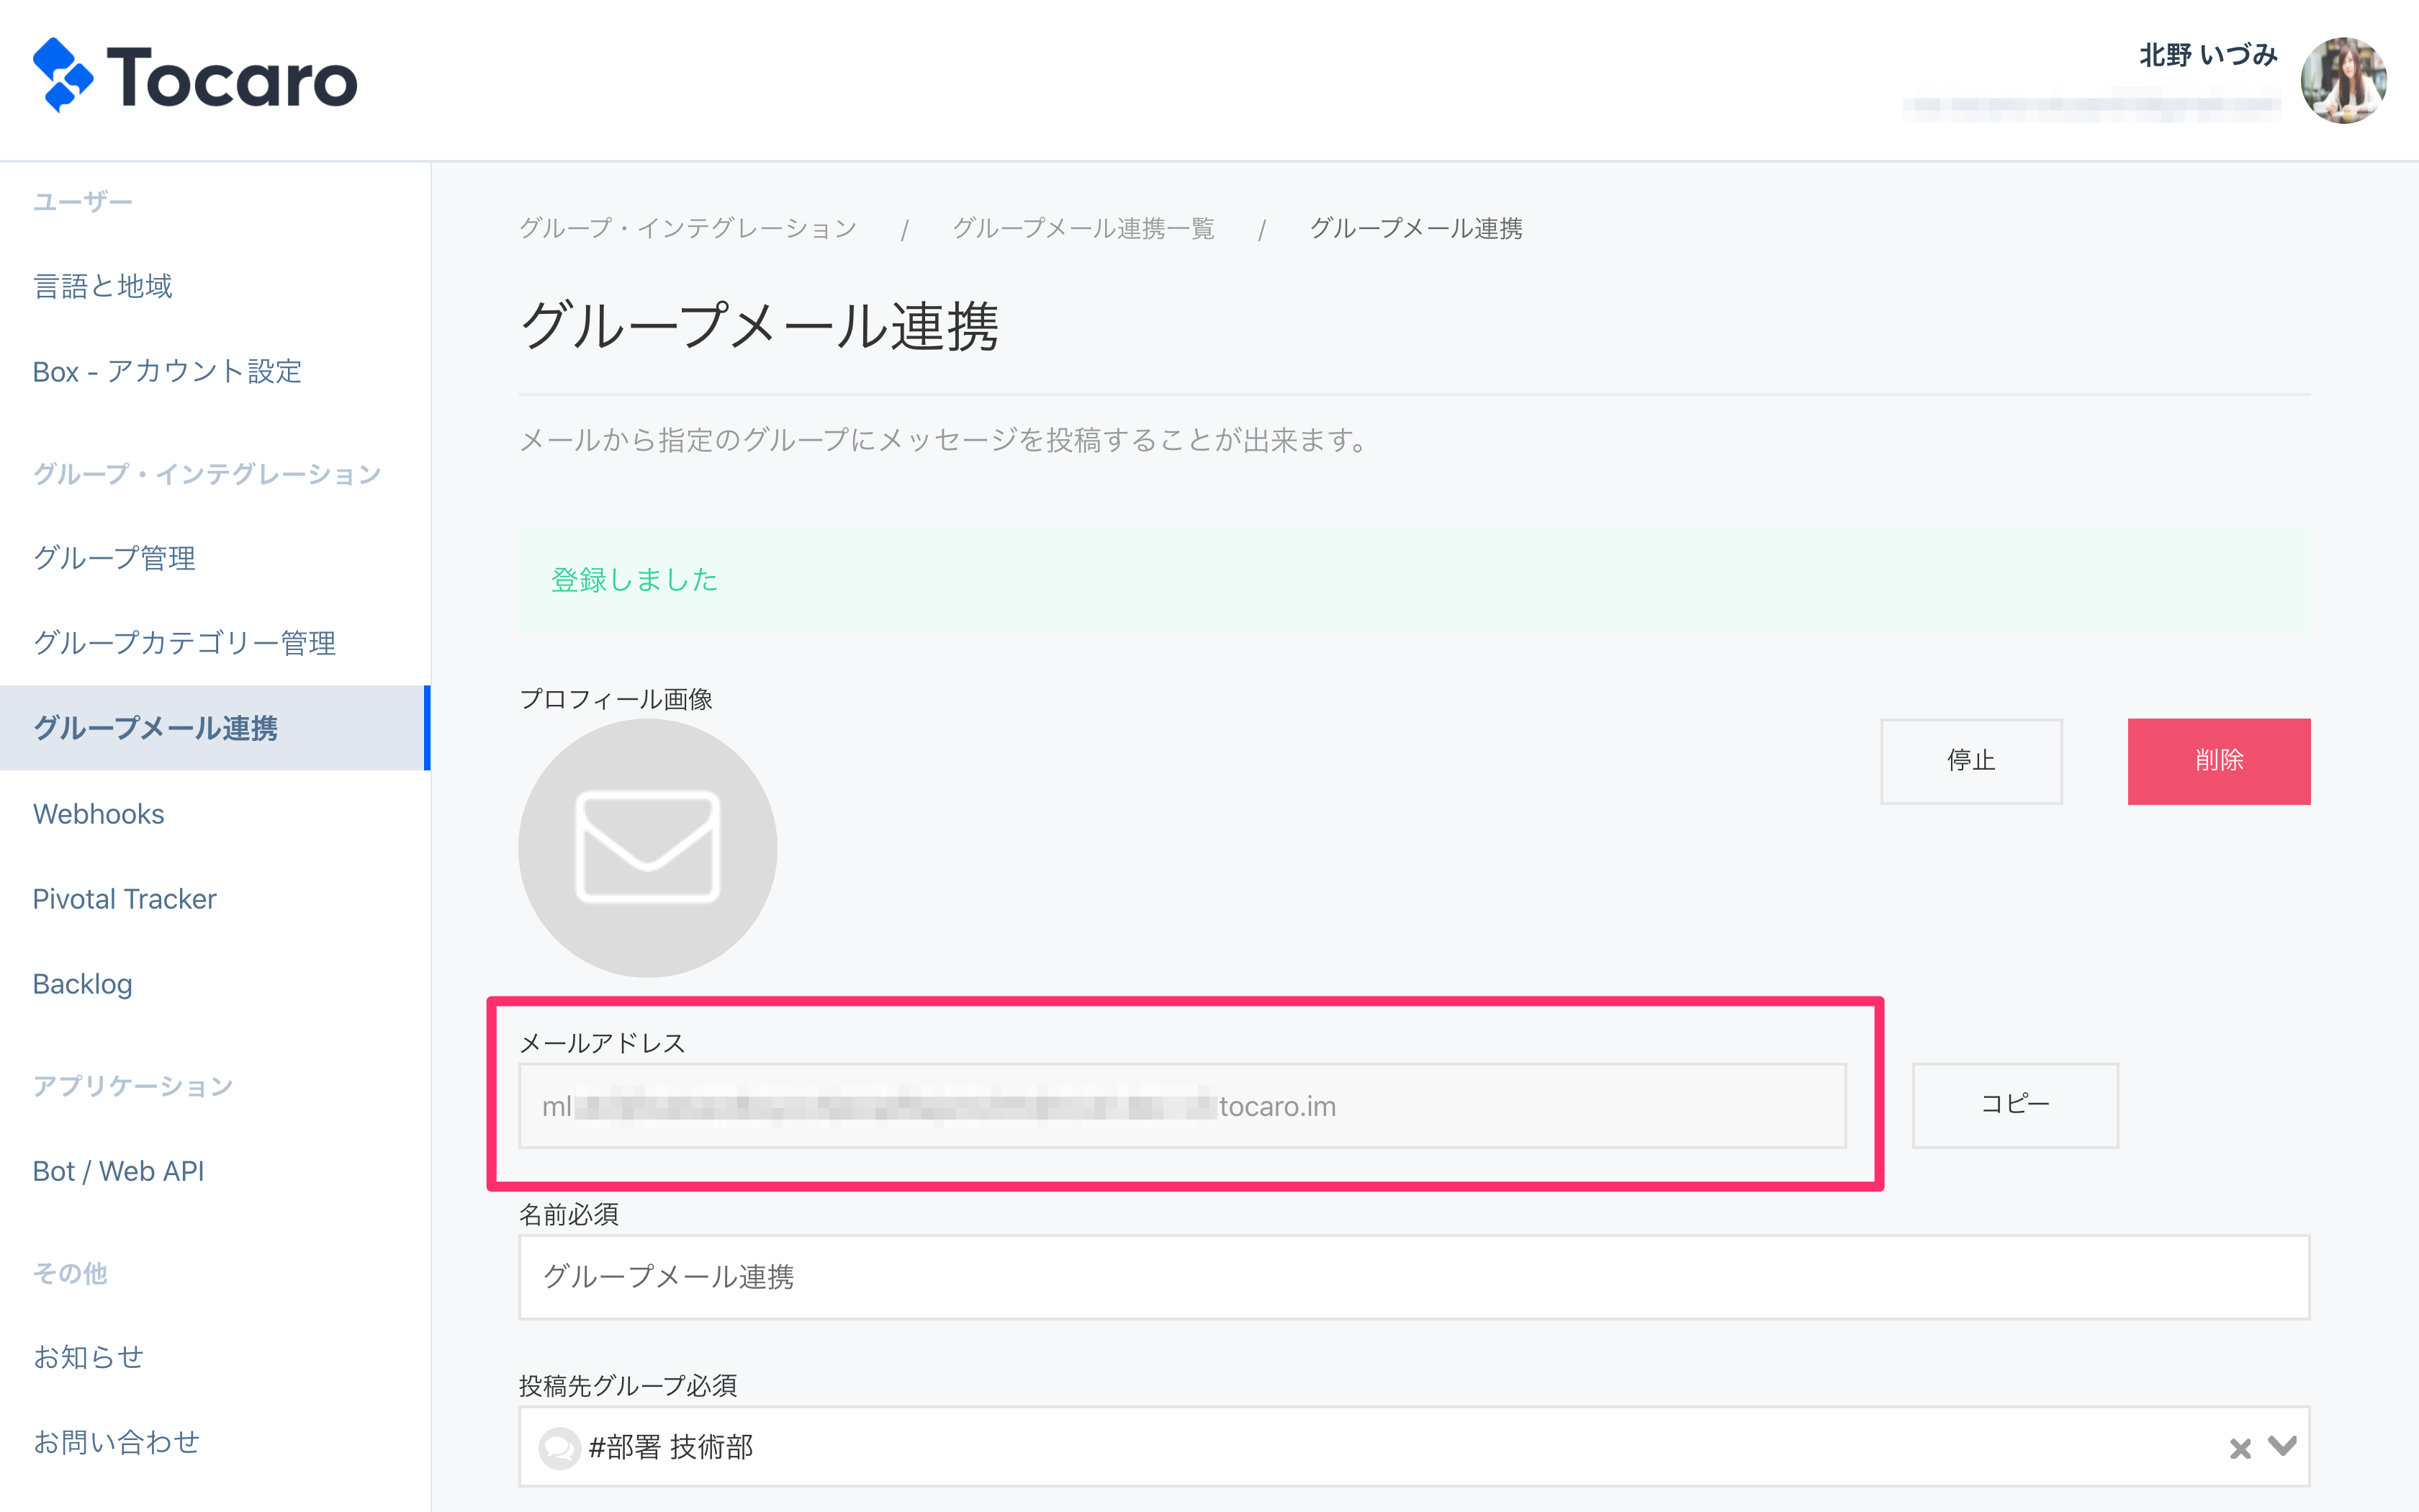Image resolution: width=2419 pixels, height=1512 pixels.
Task: Open お問い合わせ page
Action: click(116, 1442)
